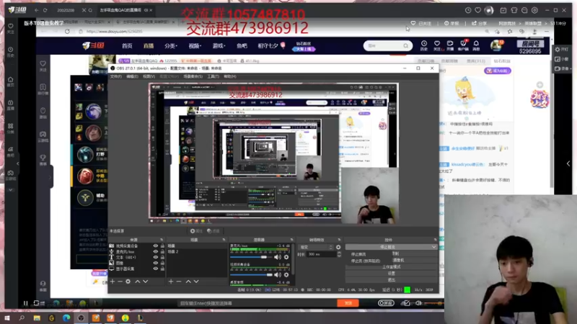Viewport: 577px width, 324px height.
Task: Open 场景集合(S) menu in OBS
Action: coord(193,76)
